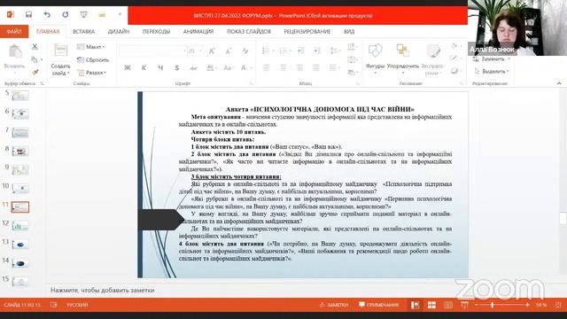567x319 pixels.
Task: Toggle strikethrough (abc) formatting
Action: point(193,67)
